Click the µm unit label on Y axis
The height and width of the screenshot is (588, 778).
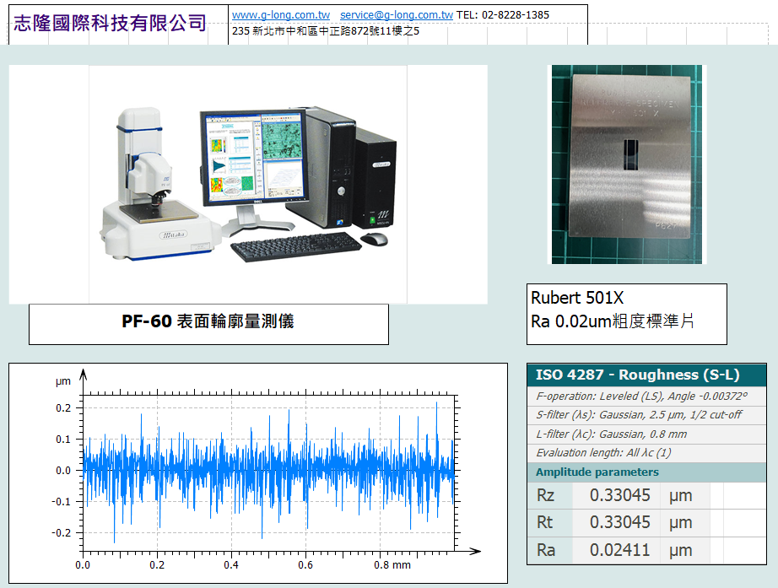pyautogui.click(x=63, y=381)
